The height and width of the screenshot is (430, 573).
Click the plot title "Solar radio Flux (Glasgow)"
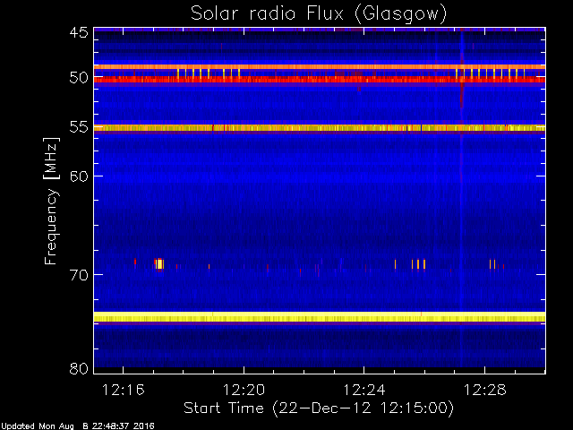click(319, 14)
